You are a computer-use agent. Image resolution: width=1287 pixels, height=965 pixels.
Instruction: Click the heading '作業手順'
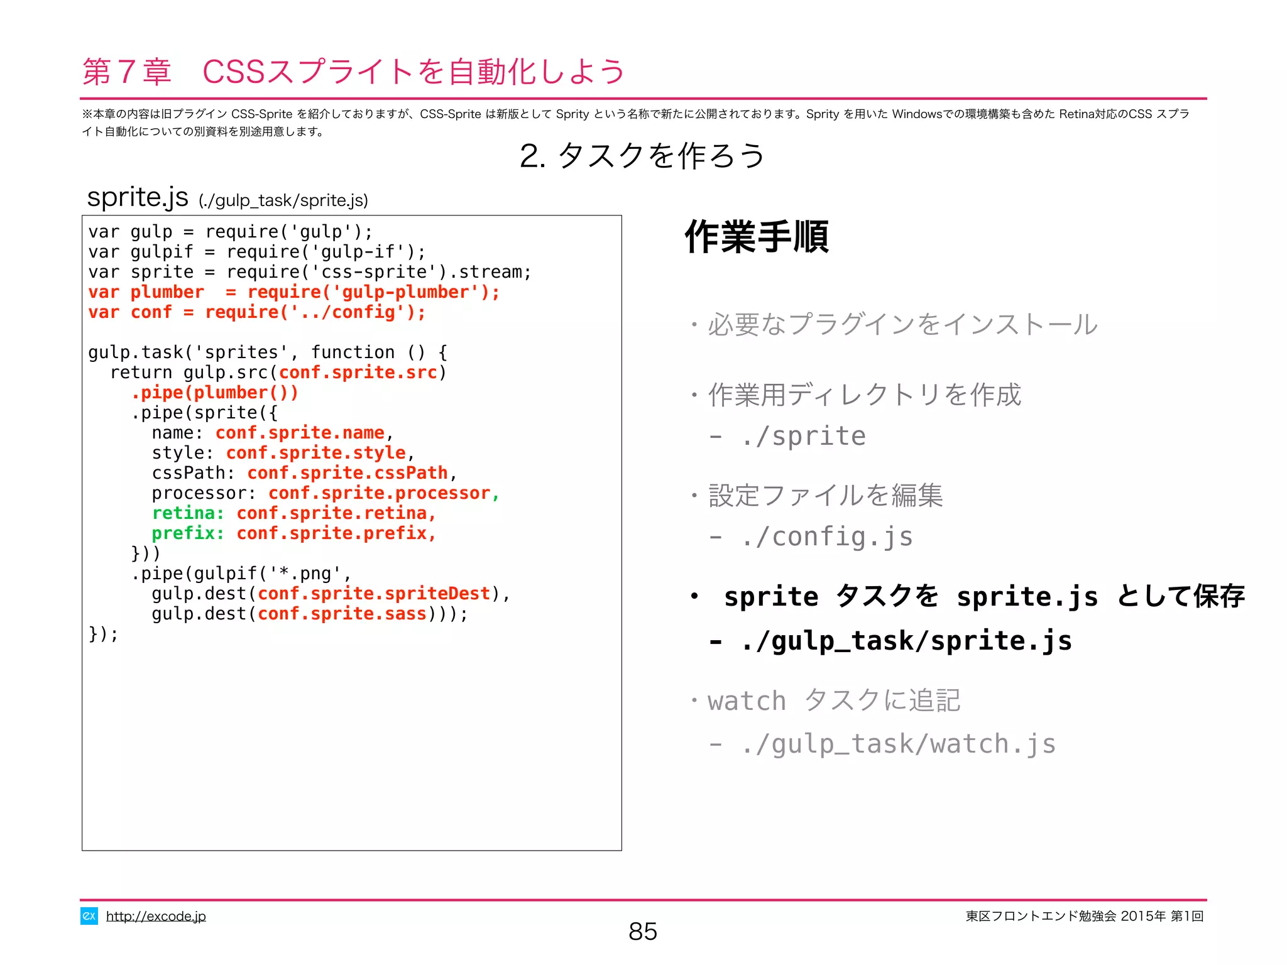(x=757, y=237)
